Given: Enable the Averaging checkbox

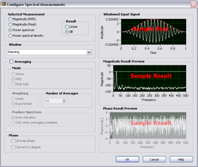Looking at the screenshot, I should click(12, 62).
